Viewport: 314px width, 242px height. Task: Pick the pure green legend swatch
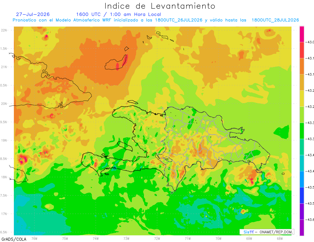coord(302,131)
